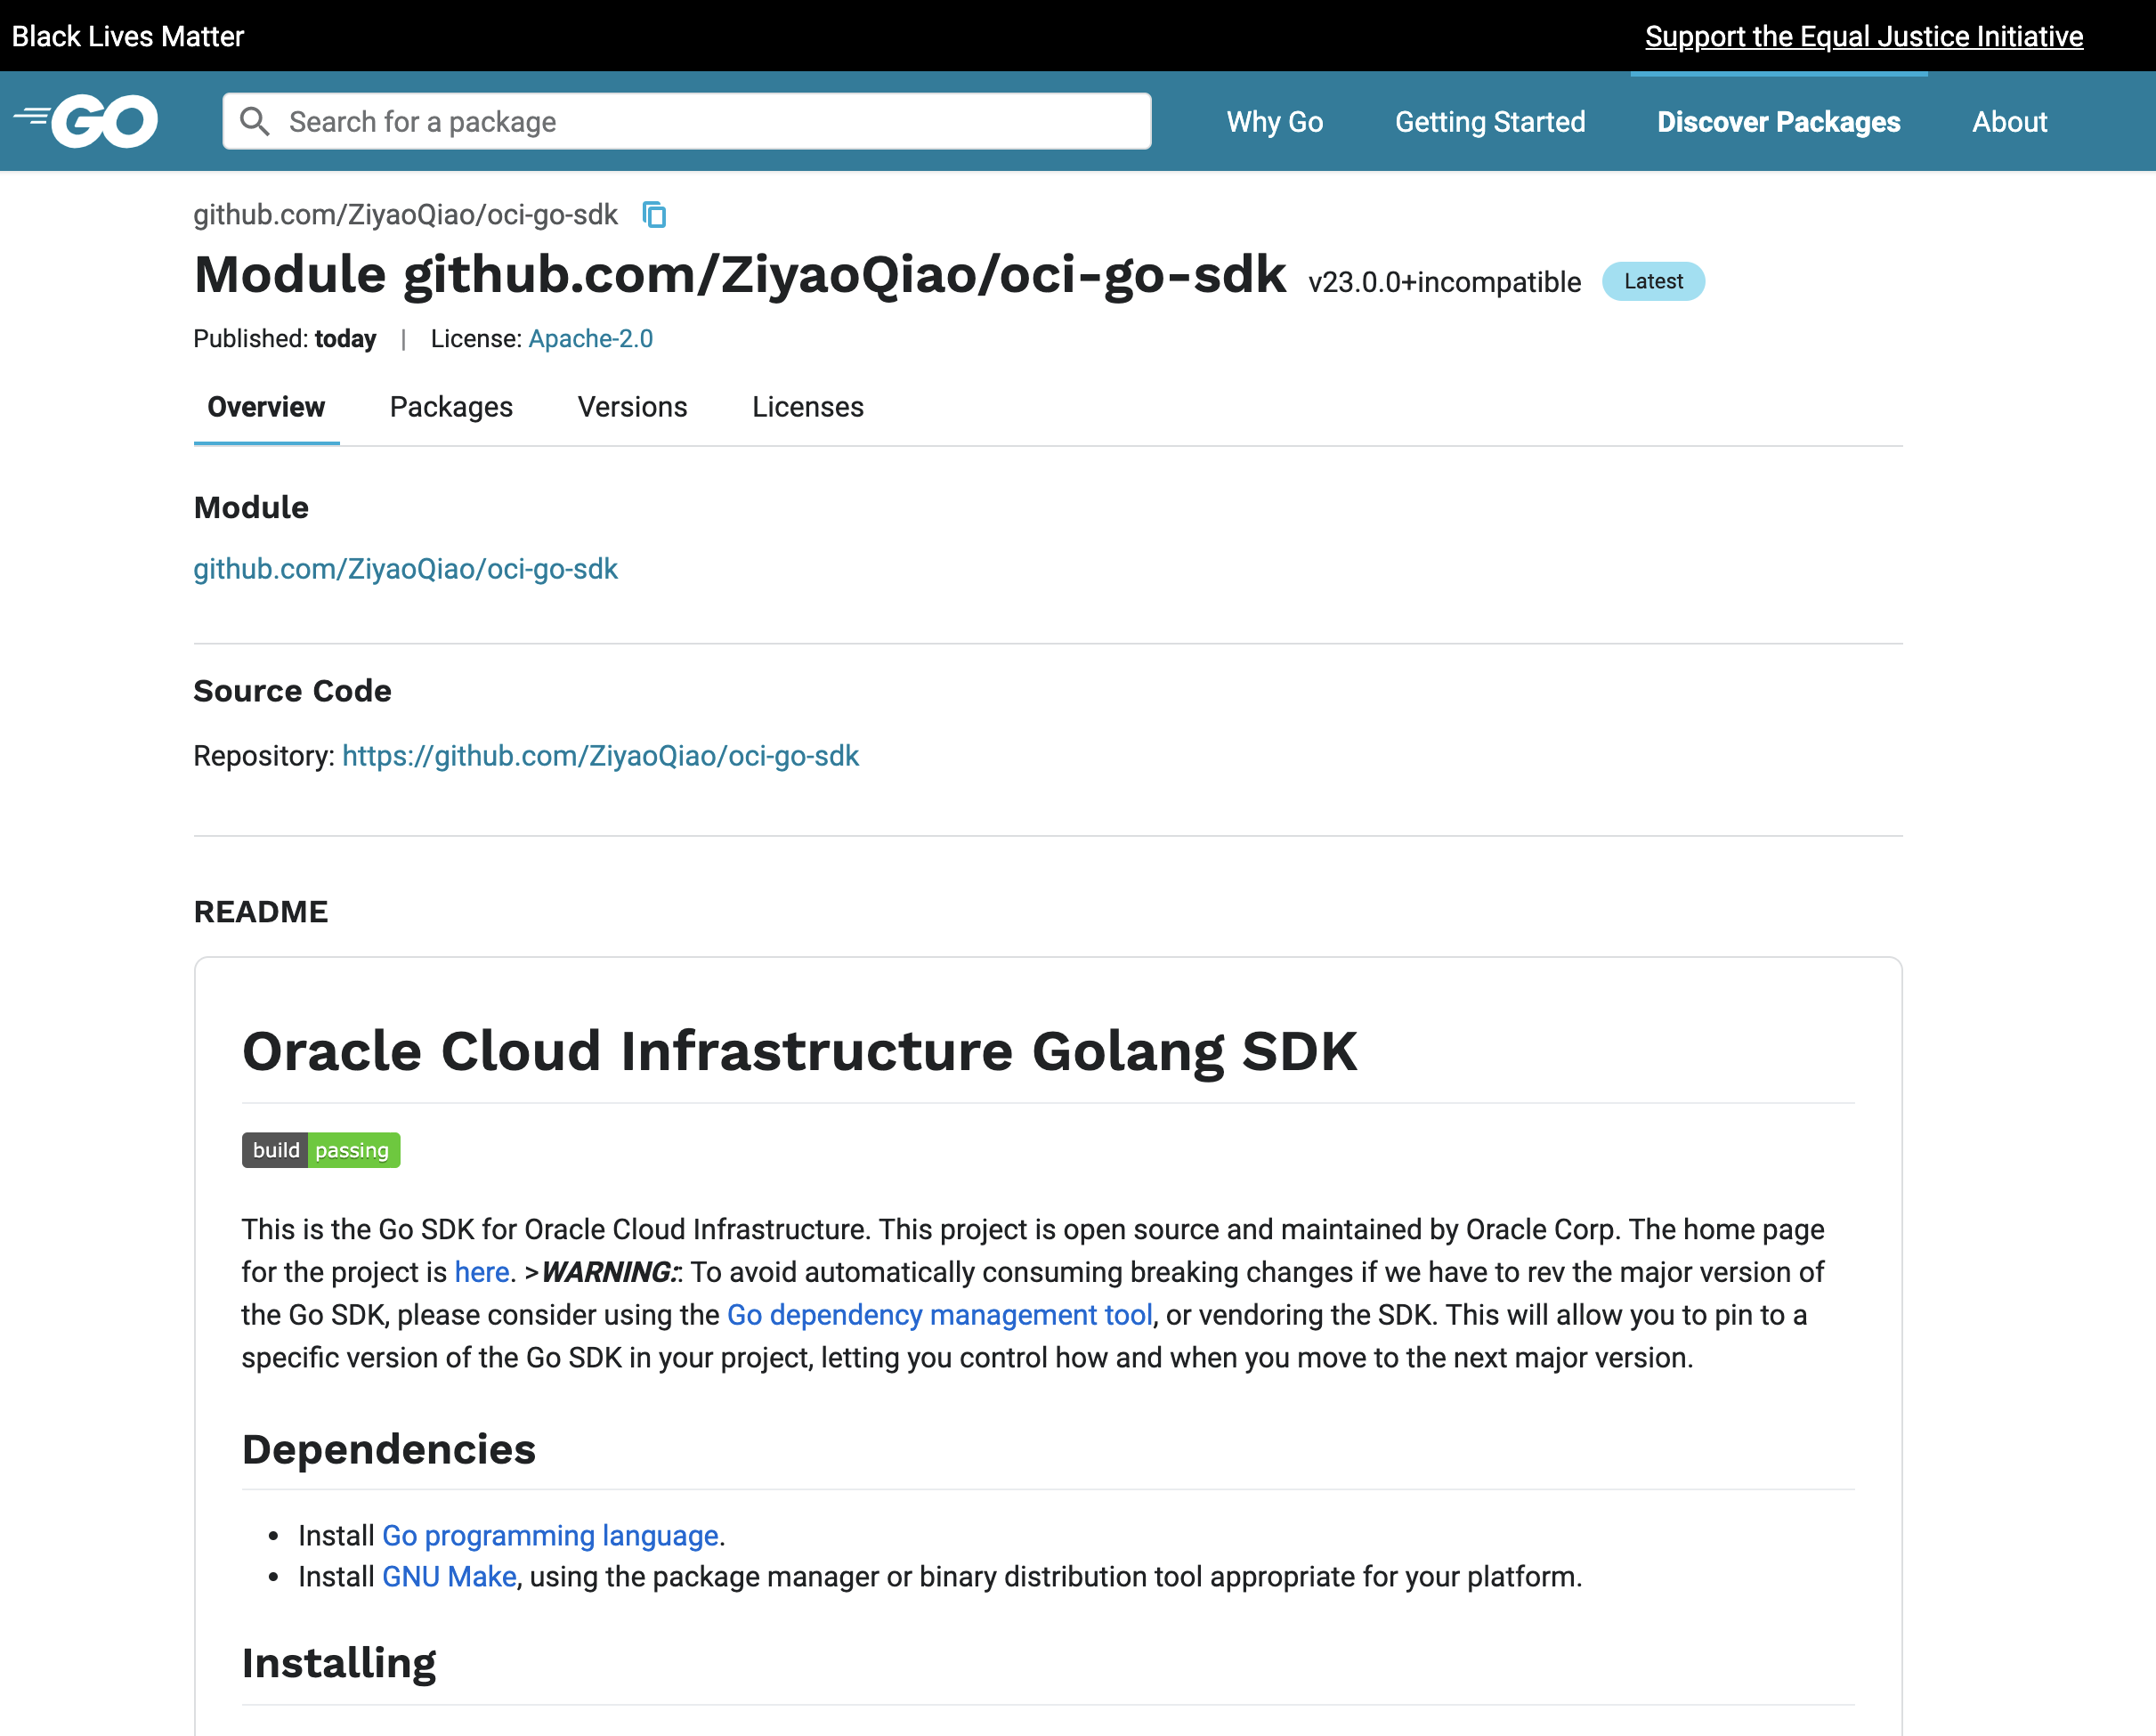Viewport: 2156px width, 1736px height.
Task: Click the Source Code heading
Action: point(292,691)
